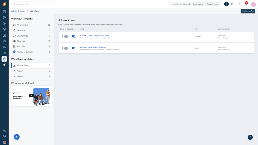Open the Deals dollar icon in sidebar
Image resolution: width=258 pixels, height=145 pixels.
click(x=4, y=23)
